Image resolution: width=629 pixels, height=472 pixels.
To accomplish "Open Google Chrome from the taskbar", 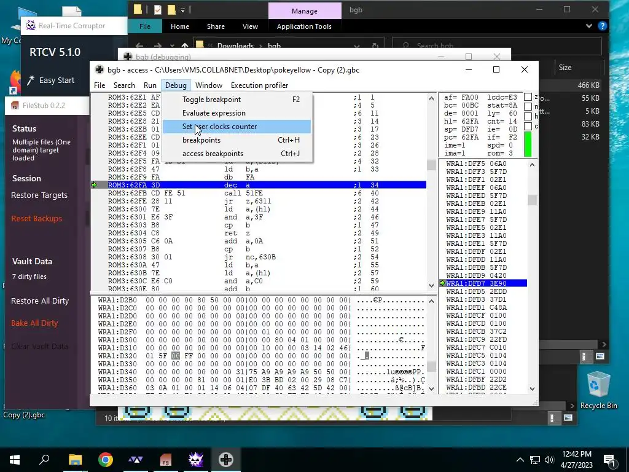I will (106, 460).
